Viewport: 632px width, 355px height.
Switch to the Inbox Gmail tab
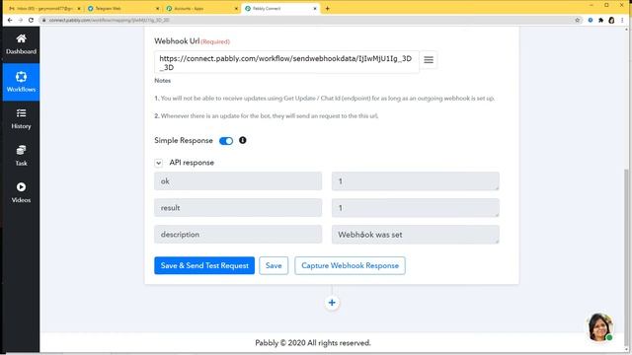[43, 8]
